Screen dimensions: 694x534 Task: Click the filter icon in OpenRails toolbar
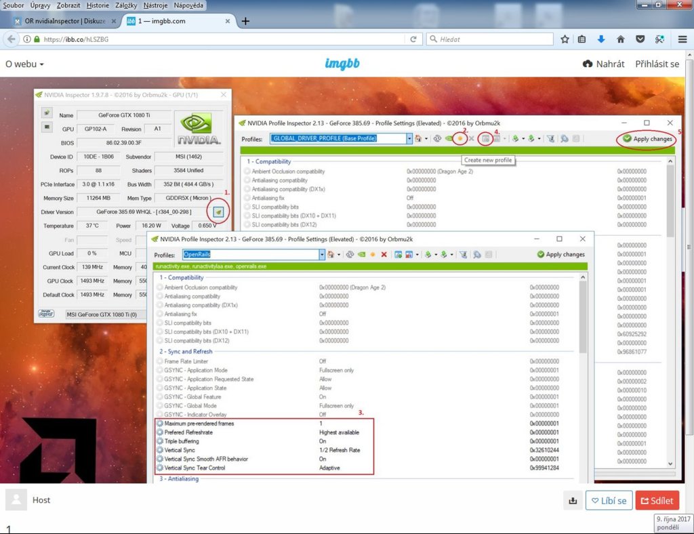click(463, 254)
